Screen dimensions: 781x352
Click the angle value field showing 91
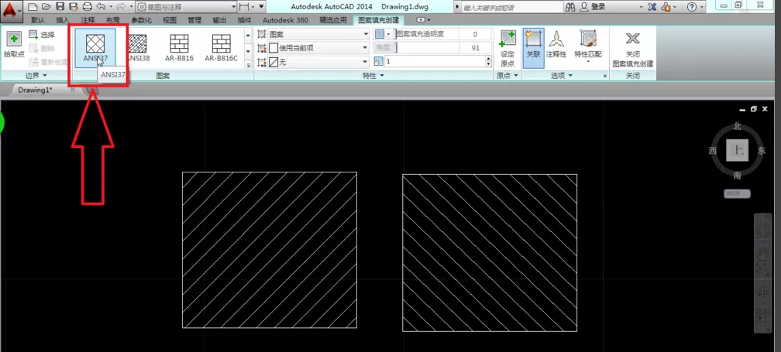pyautogui.click(x=475, y=48)
